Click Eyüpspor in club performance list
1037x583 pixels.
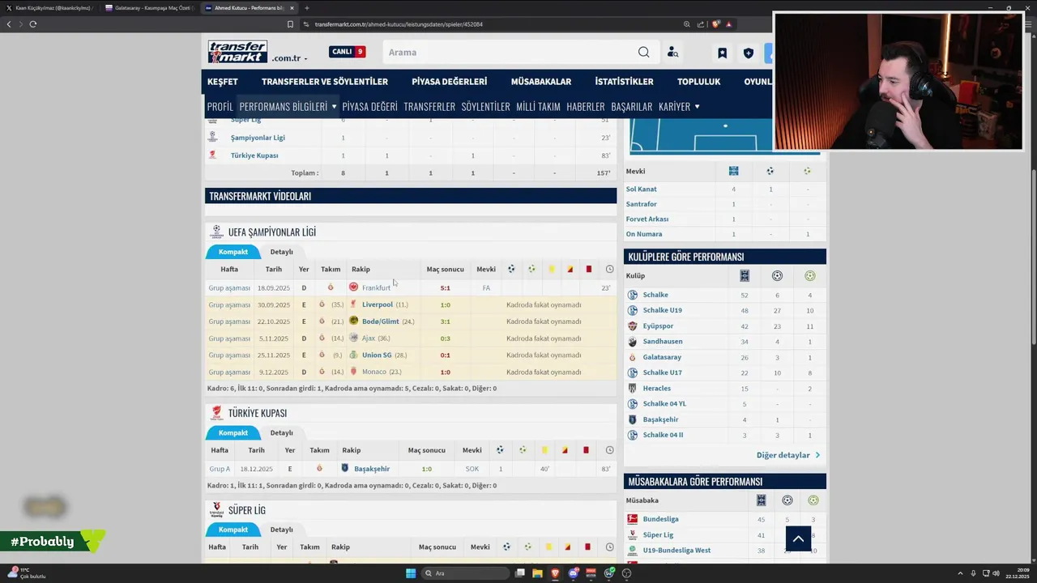click(658, 326)
